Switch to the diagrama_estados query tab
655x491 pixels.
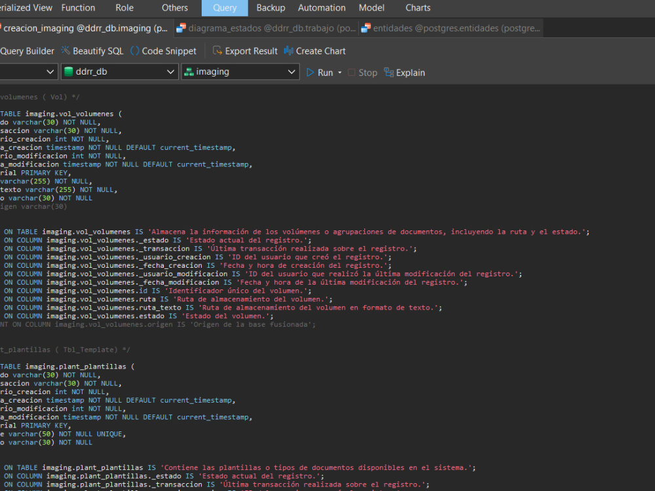tap(266, 28)
